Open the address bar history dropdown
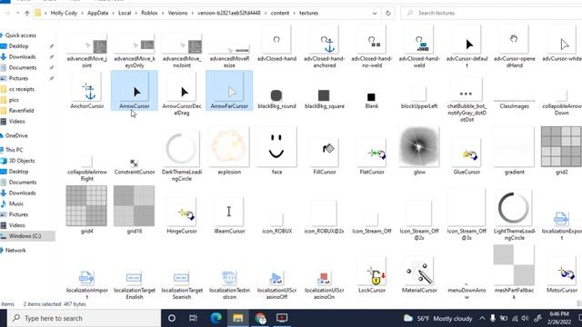 click(375, 13)
